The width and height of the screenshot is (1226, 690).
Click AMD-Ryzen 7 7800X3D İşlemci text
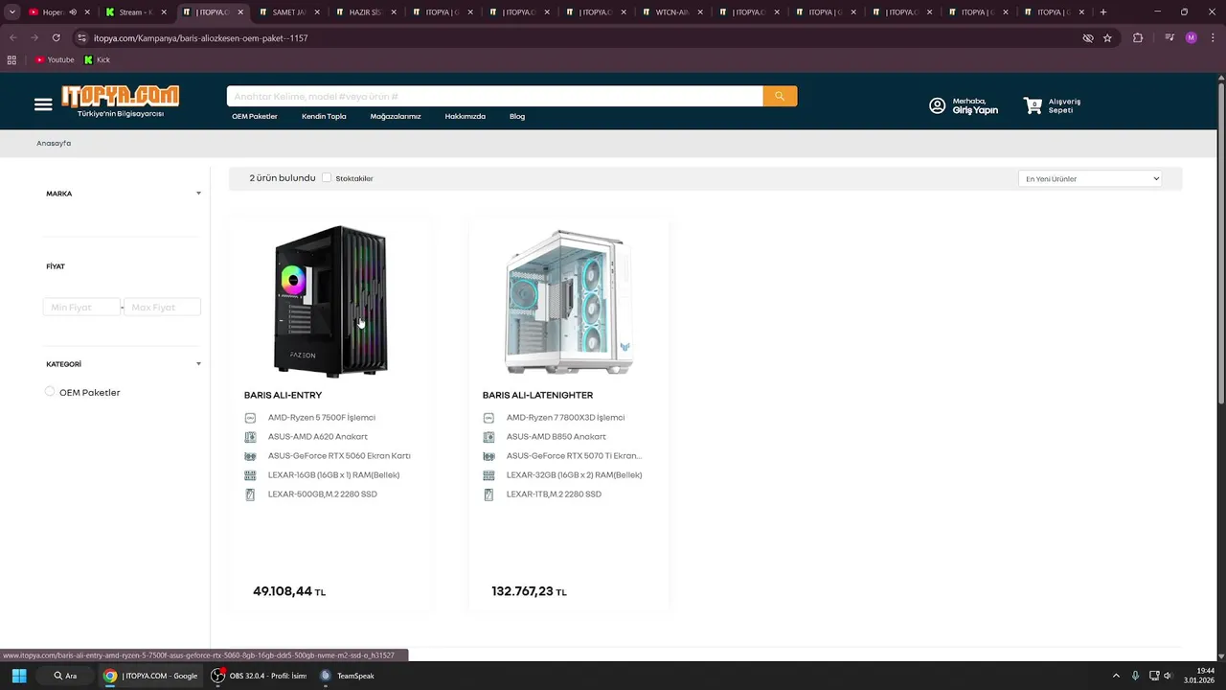click(565, 417)
